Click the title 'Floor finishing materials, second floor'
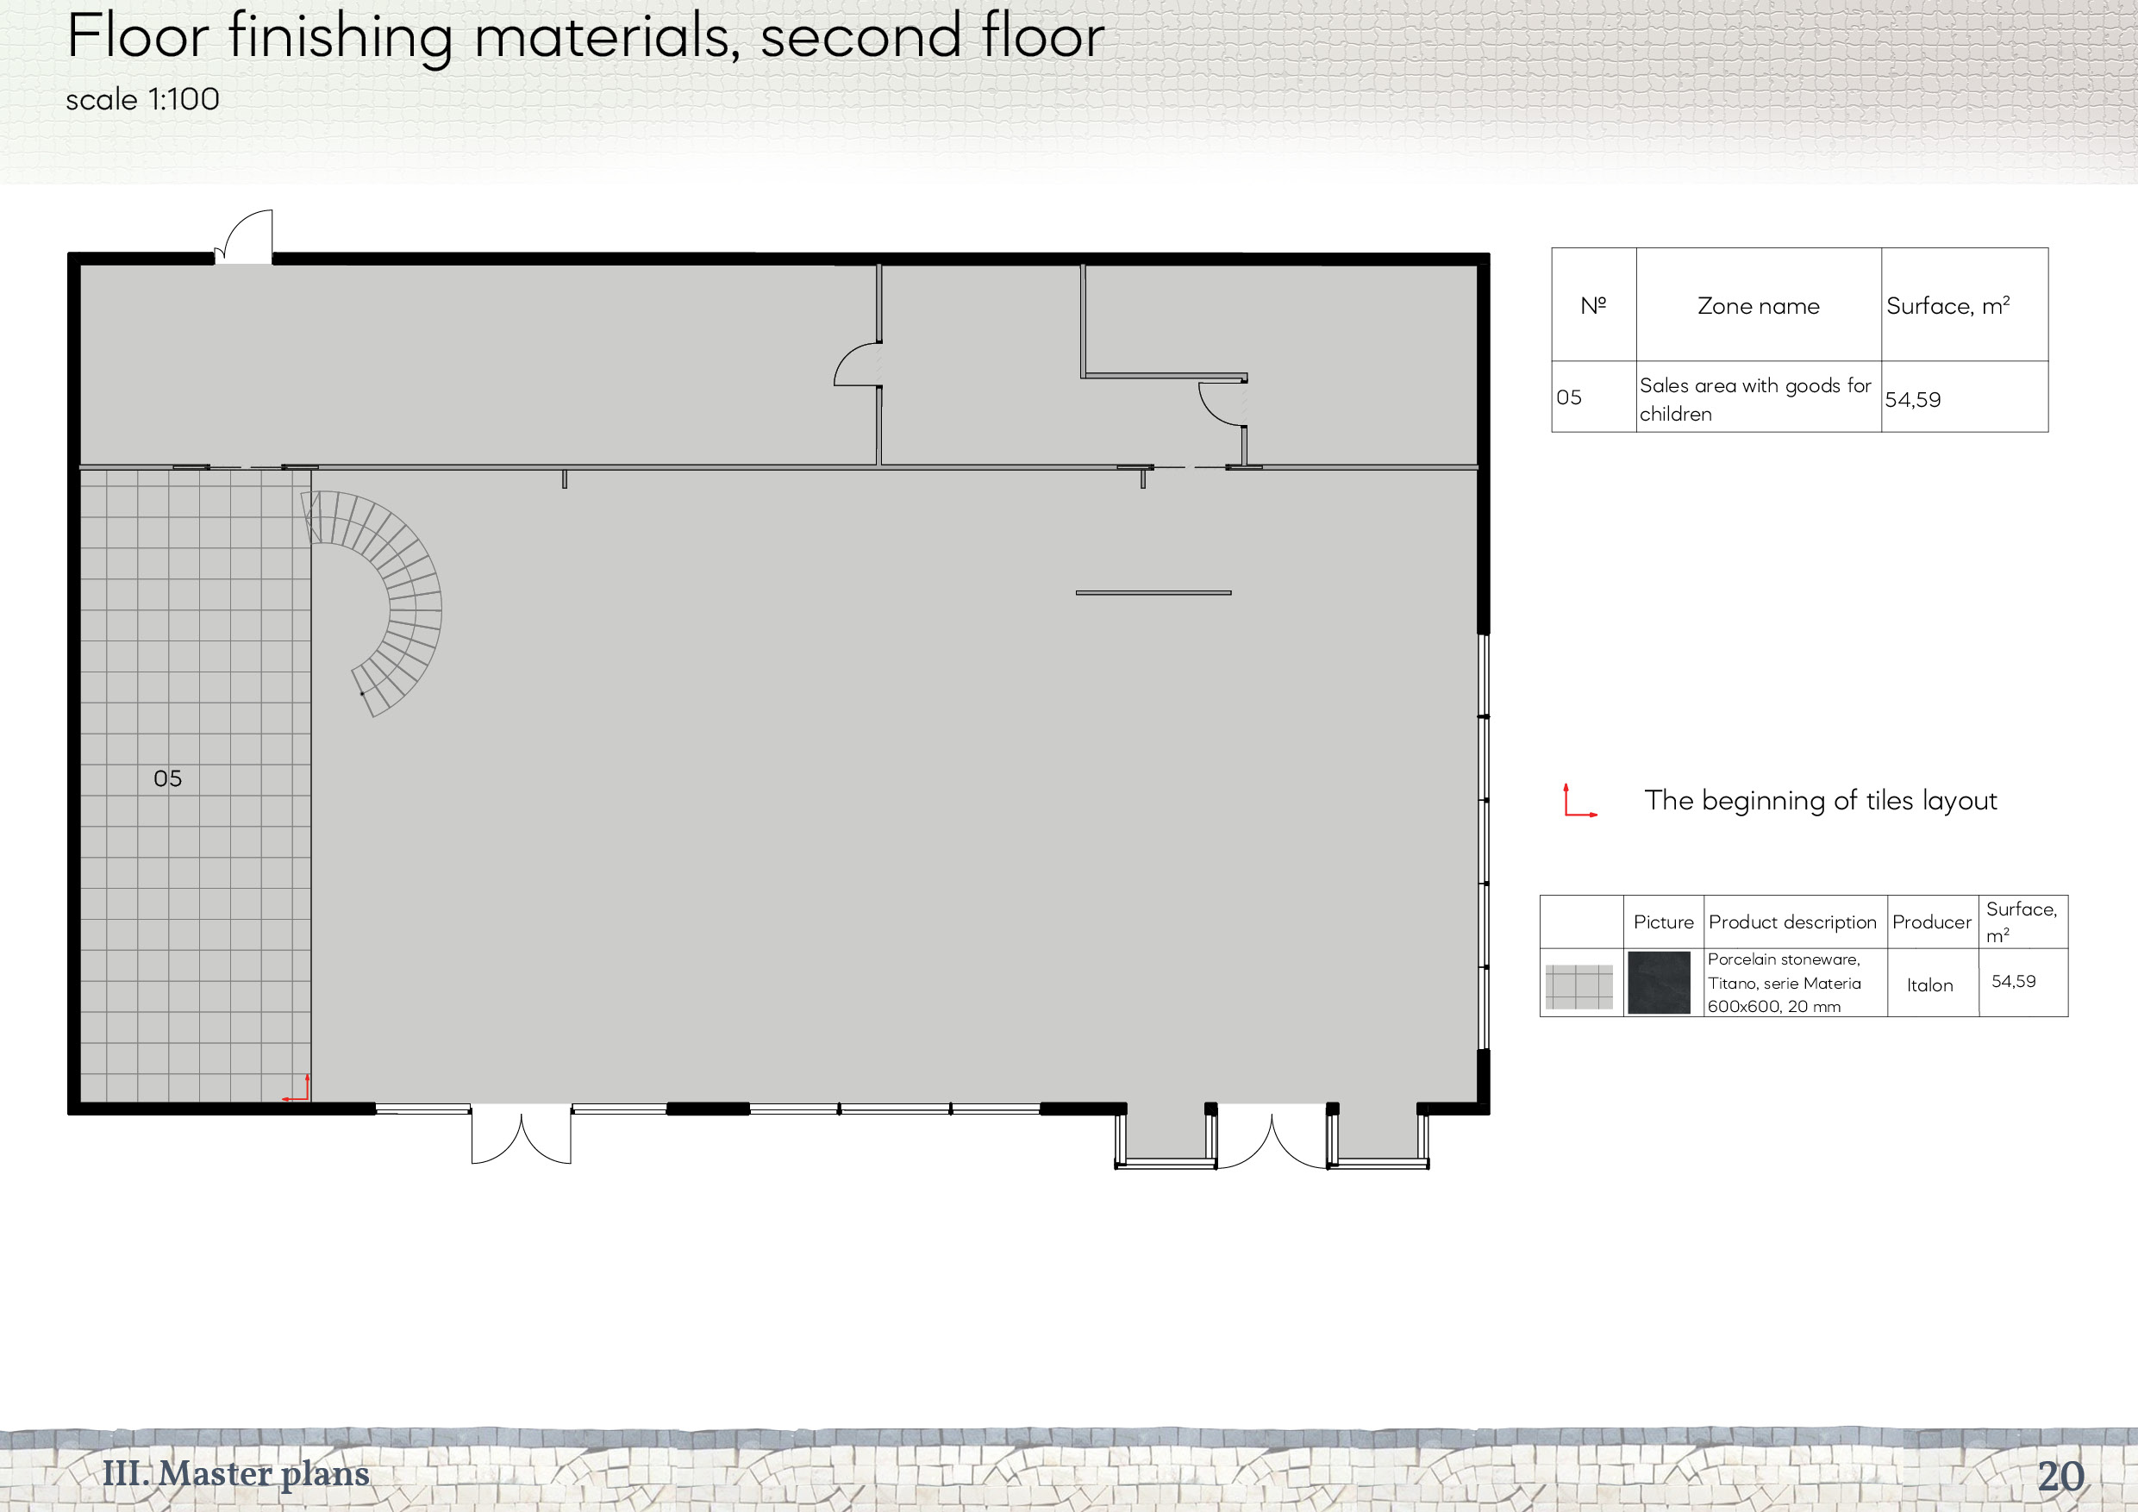 pos(585,37)
